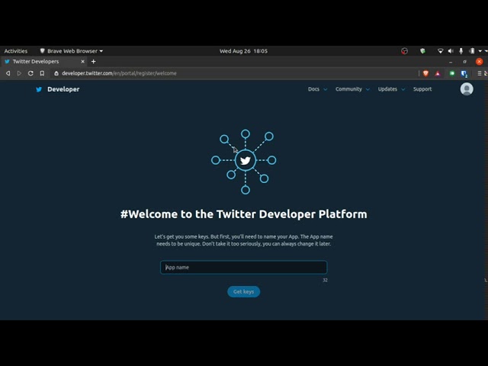Restore the Brave browser window size
This screenshot has width=488, height=366.
click(464, 62)
